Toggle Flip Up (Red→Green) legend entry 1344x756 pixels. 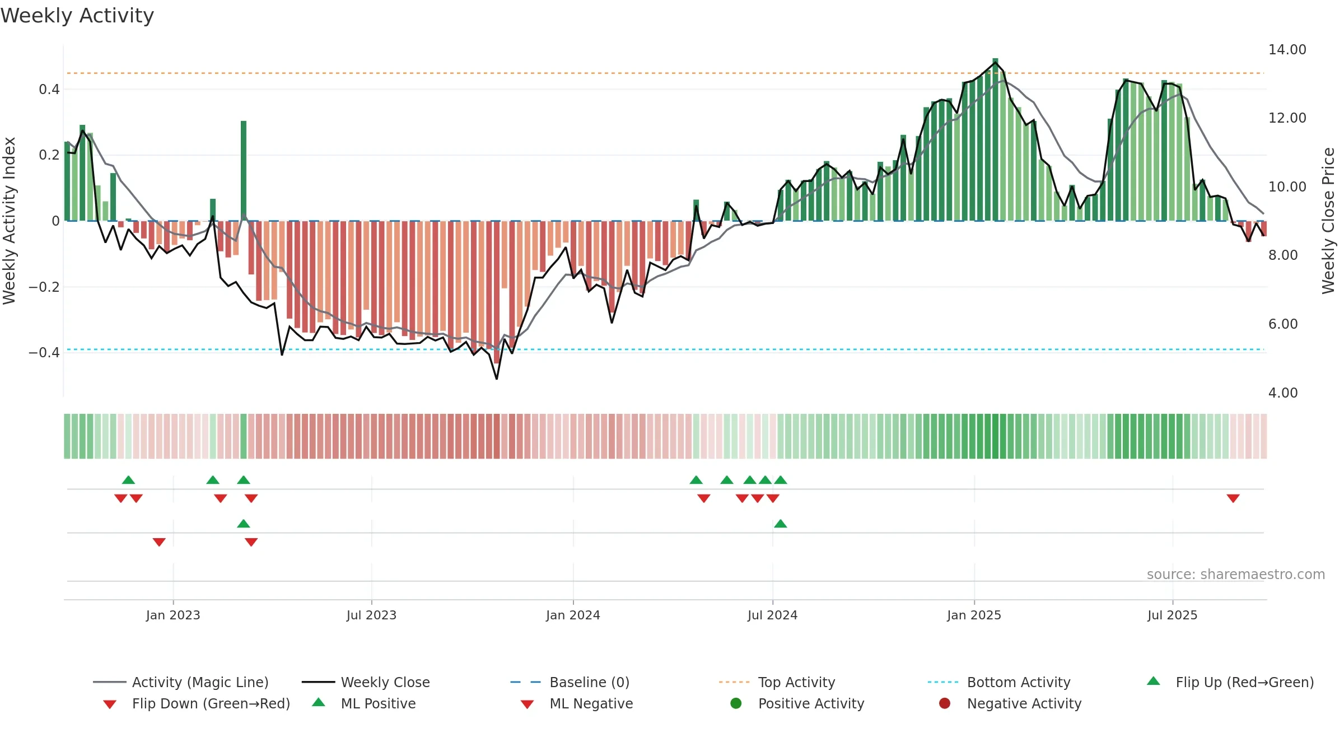click(1230, 682)
